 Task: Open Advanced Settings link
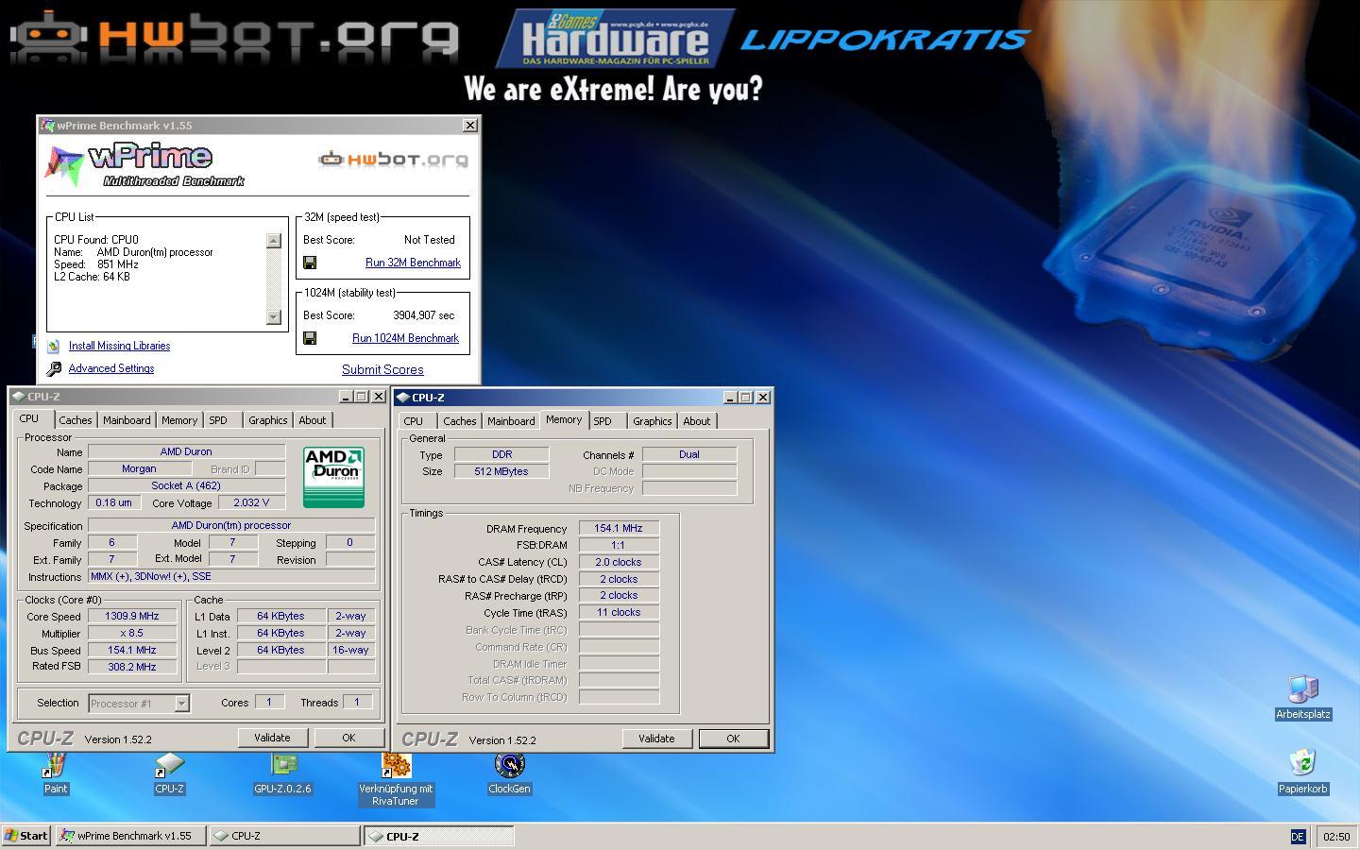click(111, 368)
